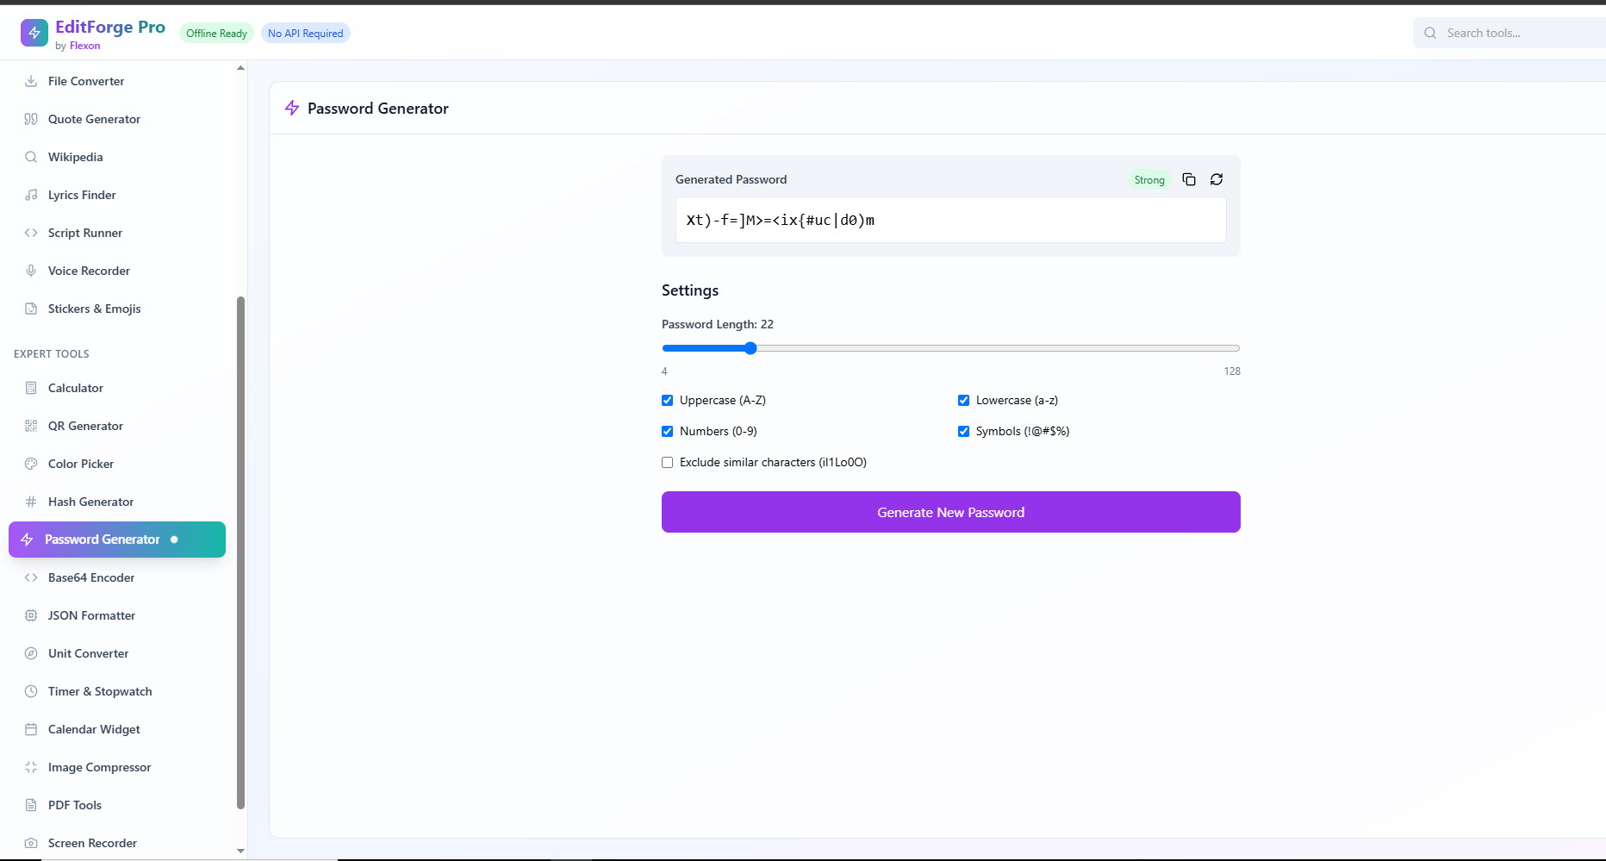Copy the generated password to clipboard

pos(1189,179)
